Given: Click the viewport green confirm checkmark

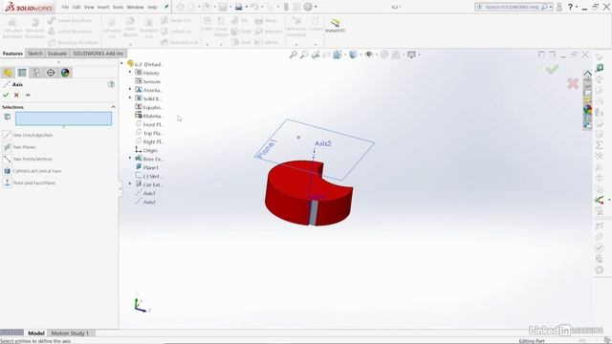Looking at the screenshot, I should click(552, 70).
